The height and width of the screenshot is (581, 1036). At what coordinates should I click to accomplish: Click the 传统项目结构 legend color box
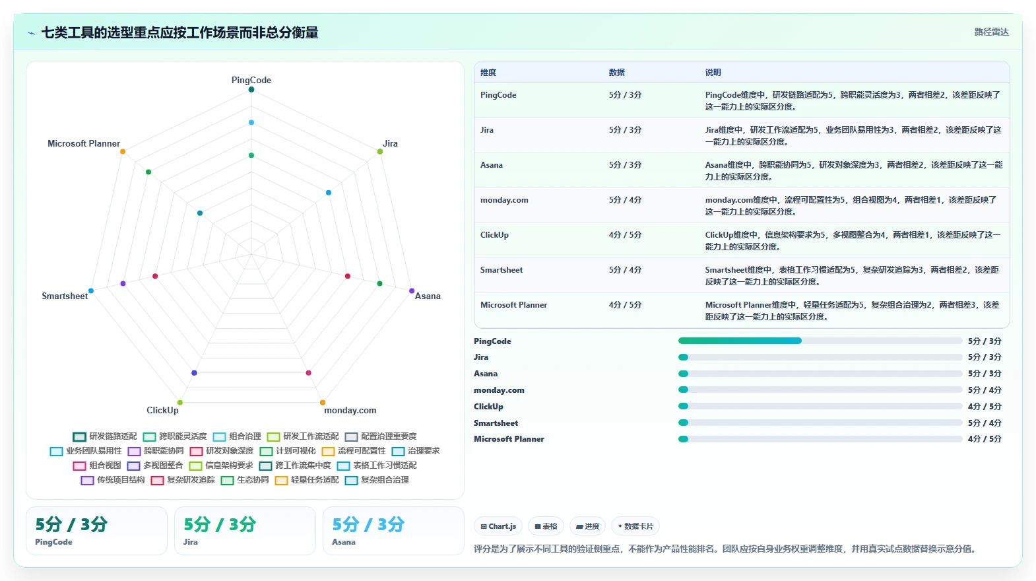click(87, 480)
